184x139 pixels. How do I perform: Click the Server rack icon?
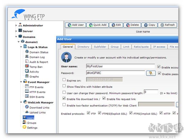point(20,31)
